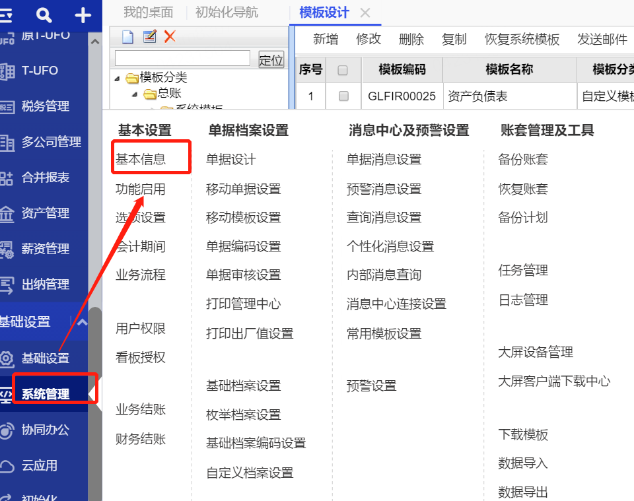Open 资产管理 sidebar module
This screenshot has width=634, height=501.
click(x=46, y=213)
